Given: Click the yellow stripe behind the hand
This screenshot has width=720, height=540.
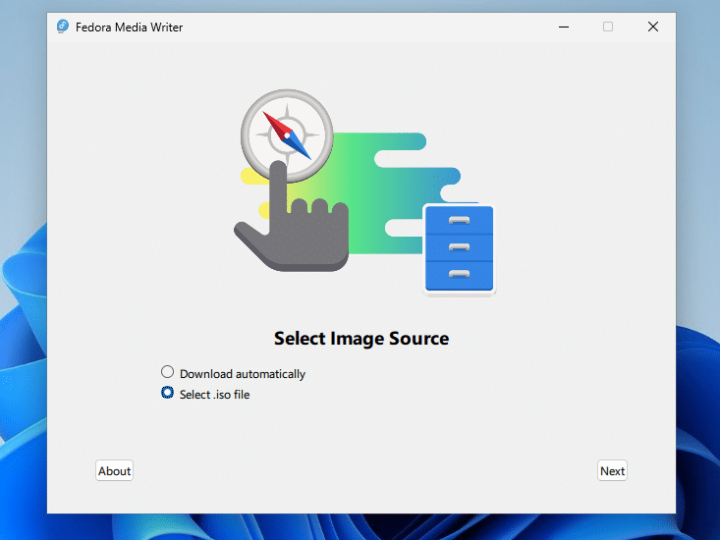Looking at the screenshot, I should pyautogui.click(x=252, y=177).
